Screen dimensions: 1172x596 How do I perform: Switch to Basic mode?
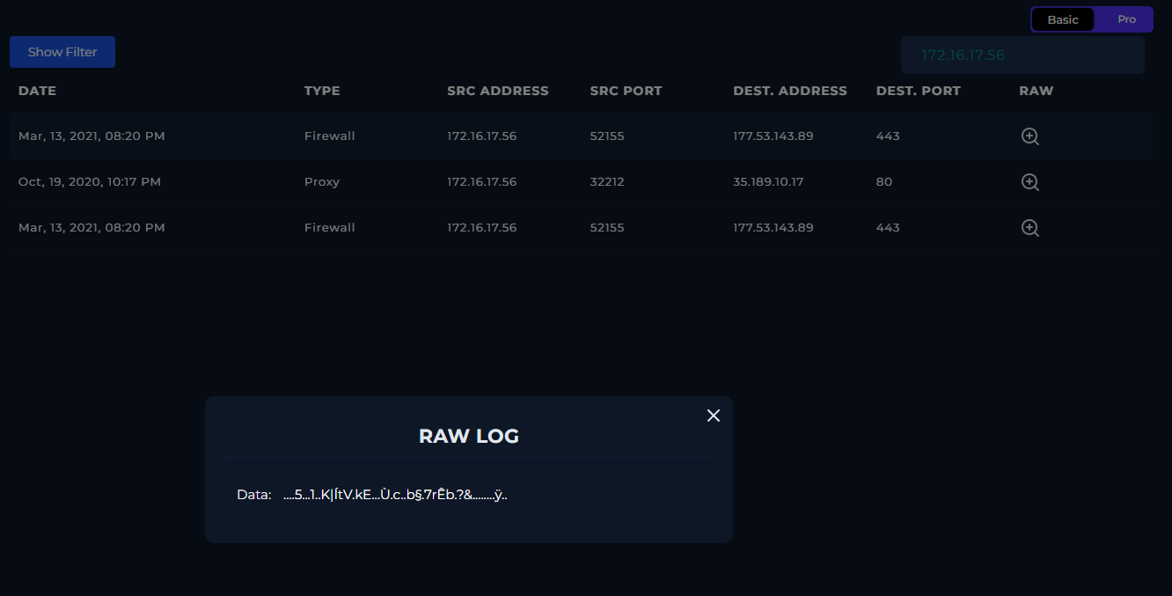click(1062, 19)
